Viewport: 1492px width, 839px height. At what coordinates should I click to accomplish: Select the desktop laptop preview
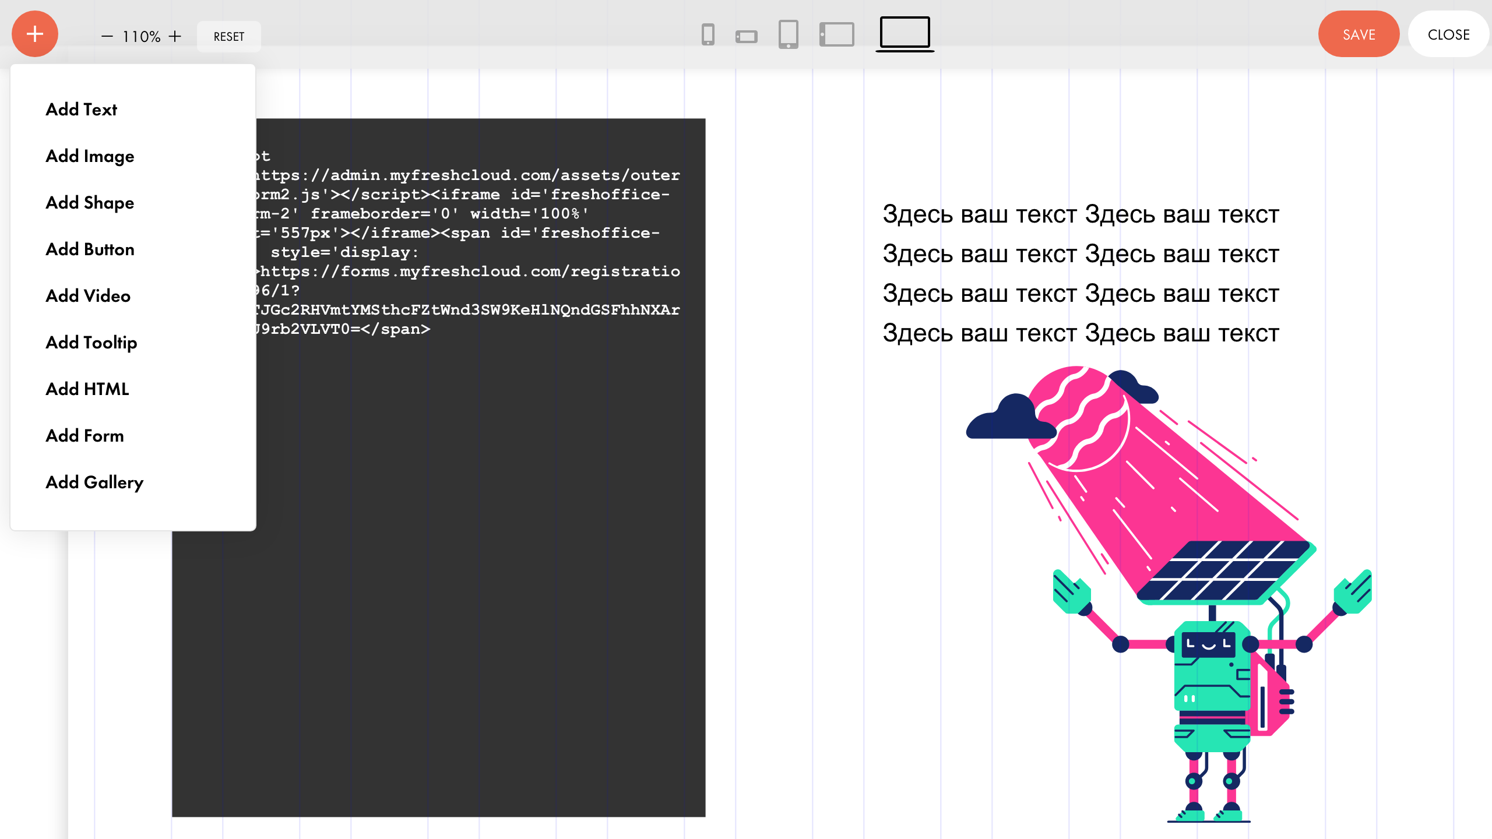pyautogui.click(x=905, y=33)
